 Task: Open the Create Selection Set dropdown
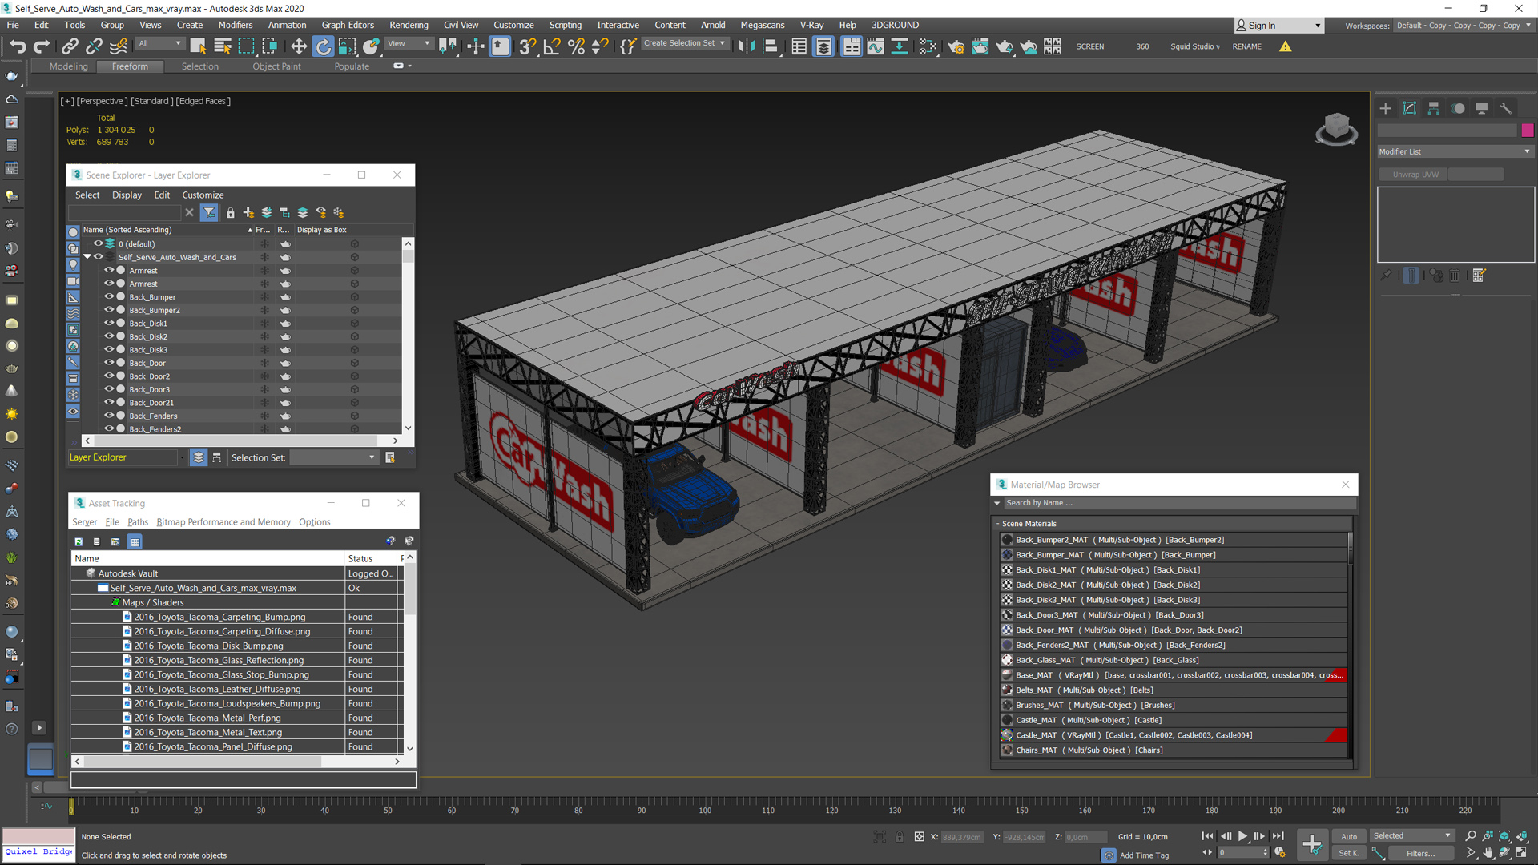pos(685,43)
